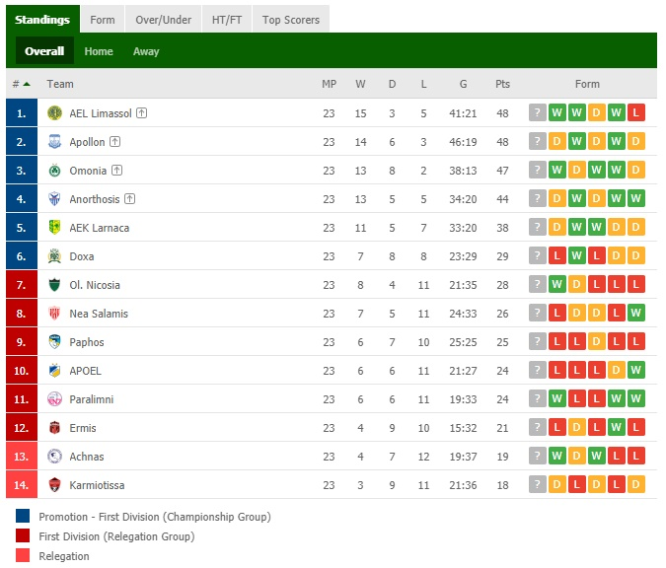Click the Paralimni pink club badge
Image resolution: width=666 pixels, height=568 pixels.
coord(54,399)
